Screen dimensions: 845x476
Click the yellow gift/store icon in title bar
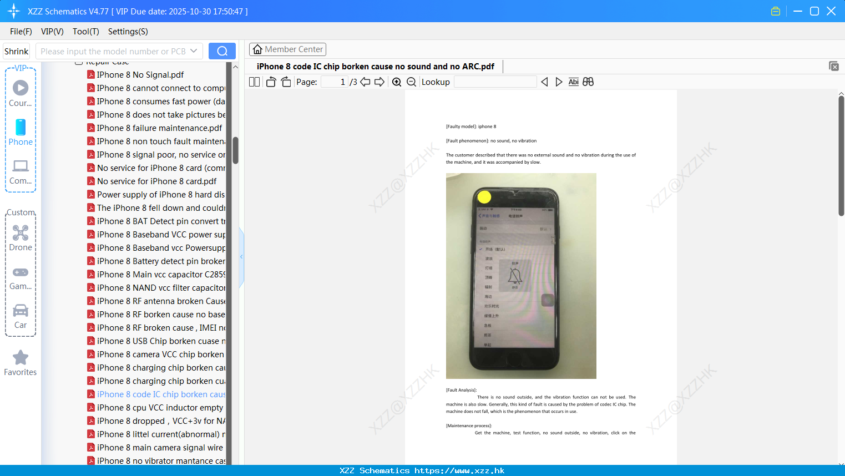(x=776, y=11)
